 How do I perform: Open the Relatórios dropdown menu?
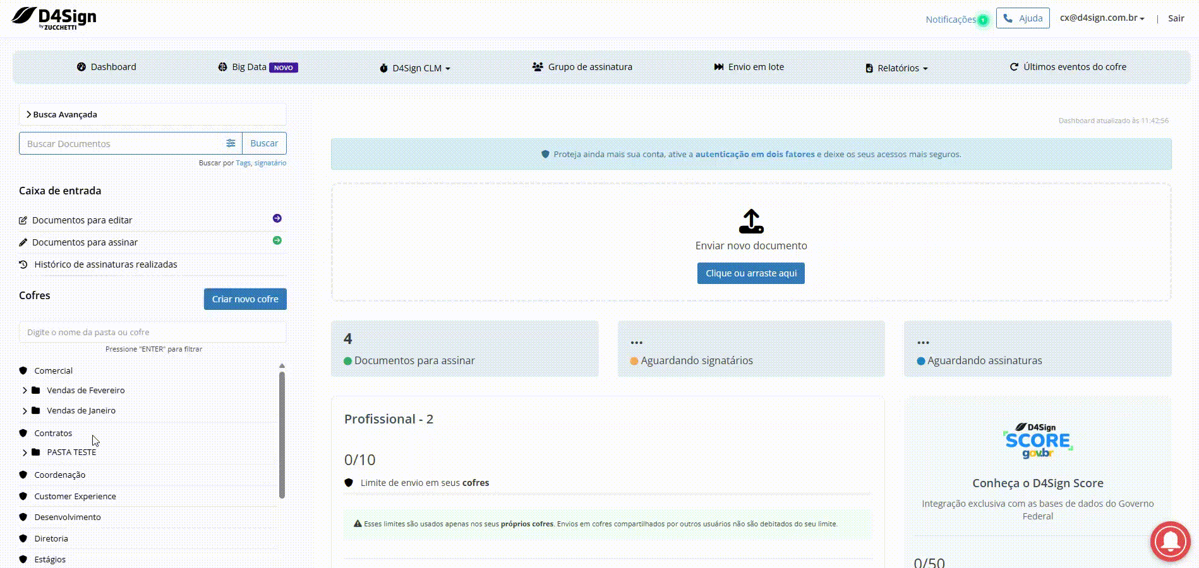(x=896, y=68)
